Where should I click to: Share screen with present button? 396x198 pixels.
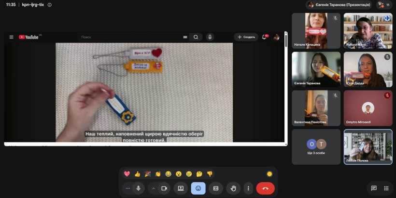pyautogui.click(x=181, y=188)
